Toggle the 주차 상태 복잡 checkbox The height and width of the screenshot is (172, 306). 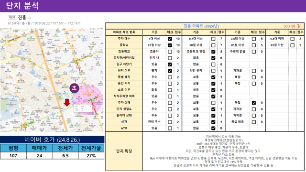point(254,103)
